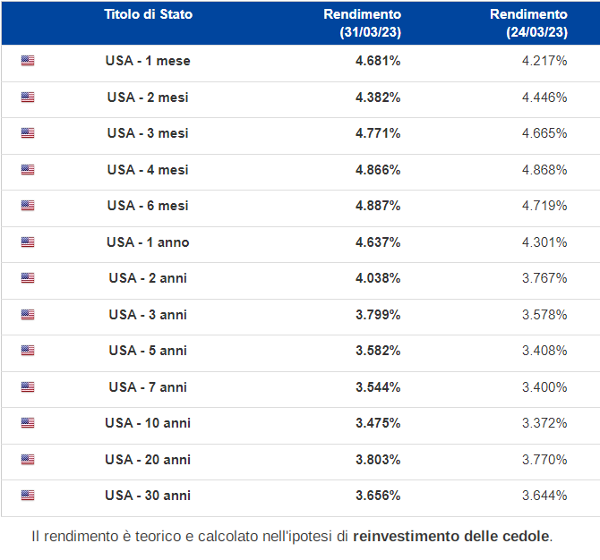Click the 4.681% yield value for 1 mese
The width and height of the screenshot is (600, 560).
pos(378,61)
